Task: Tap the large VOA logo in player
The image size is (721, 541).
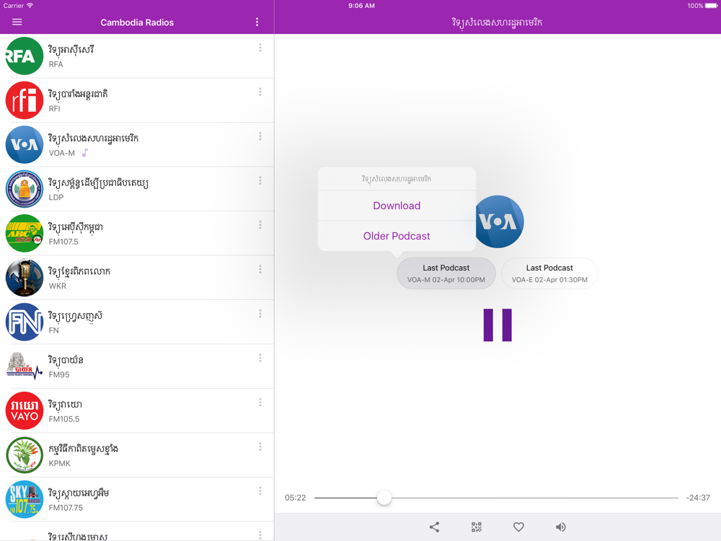Action: click(x=499, y=221)
